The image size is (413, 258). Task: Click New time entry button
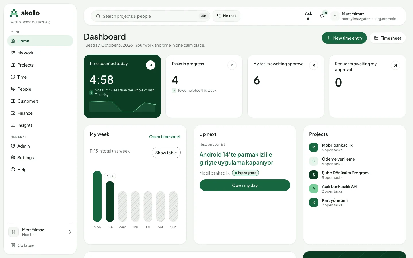click(x=344, y=38)
